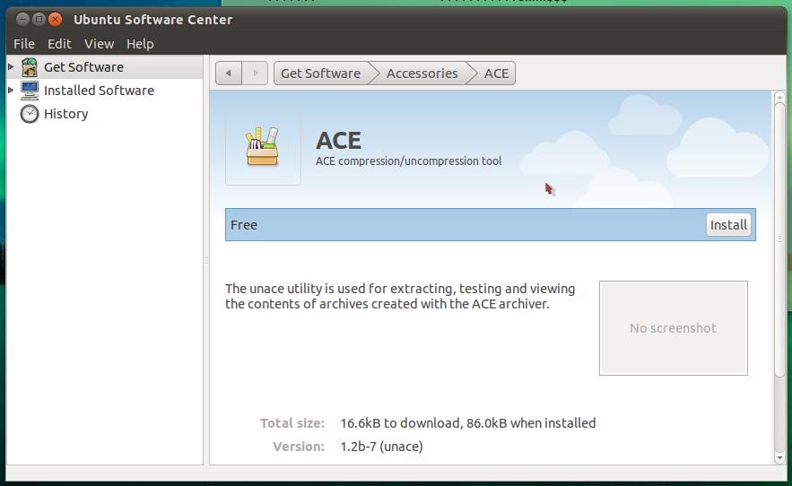Click the vertical scrollbar handle

point(779,240)
